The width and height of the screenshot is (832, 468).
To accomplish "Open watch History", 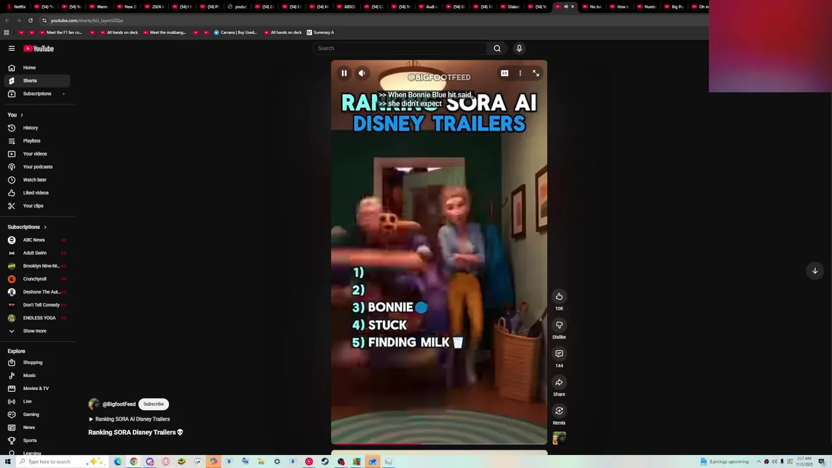I will [x=37, y=128].
